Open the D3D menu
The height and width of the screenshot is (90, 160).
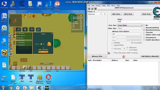click(x=108, y=5)
